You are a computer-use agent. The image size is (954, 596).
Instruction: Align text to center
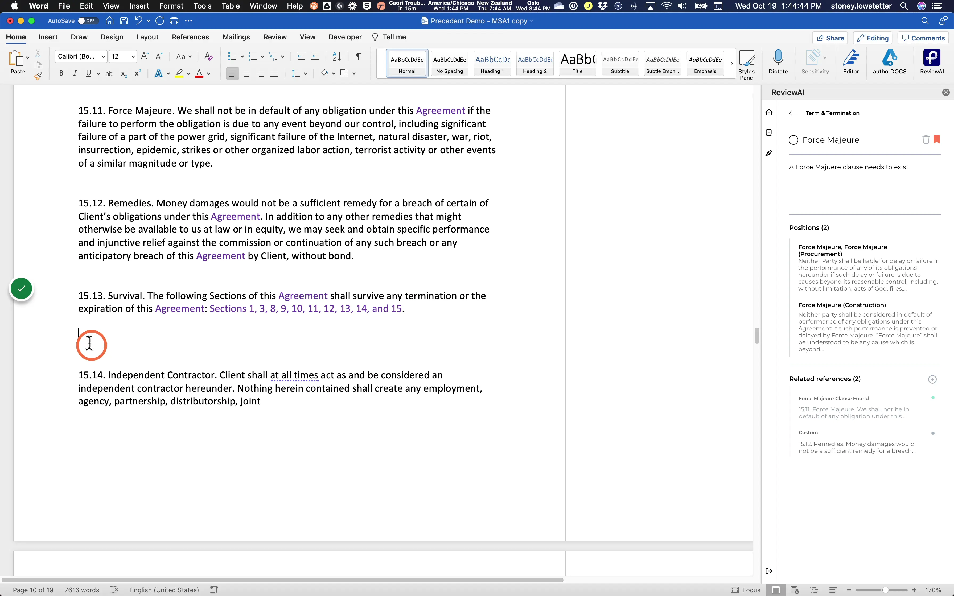point(246,73)
